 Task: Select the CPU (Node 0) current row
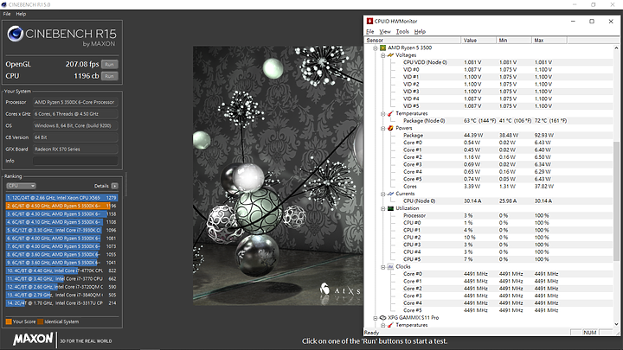[489, 200]
